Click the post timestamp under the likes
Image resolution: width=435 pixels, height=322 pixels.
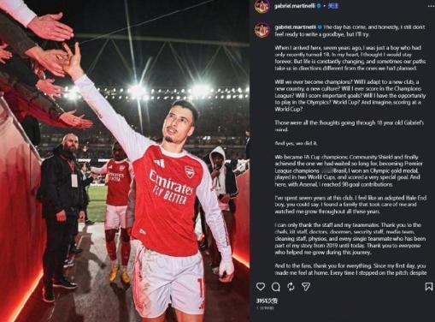pyautogui.click(x=265, y=308)
